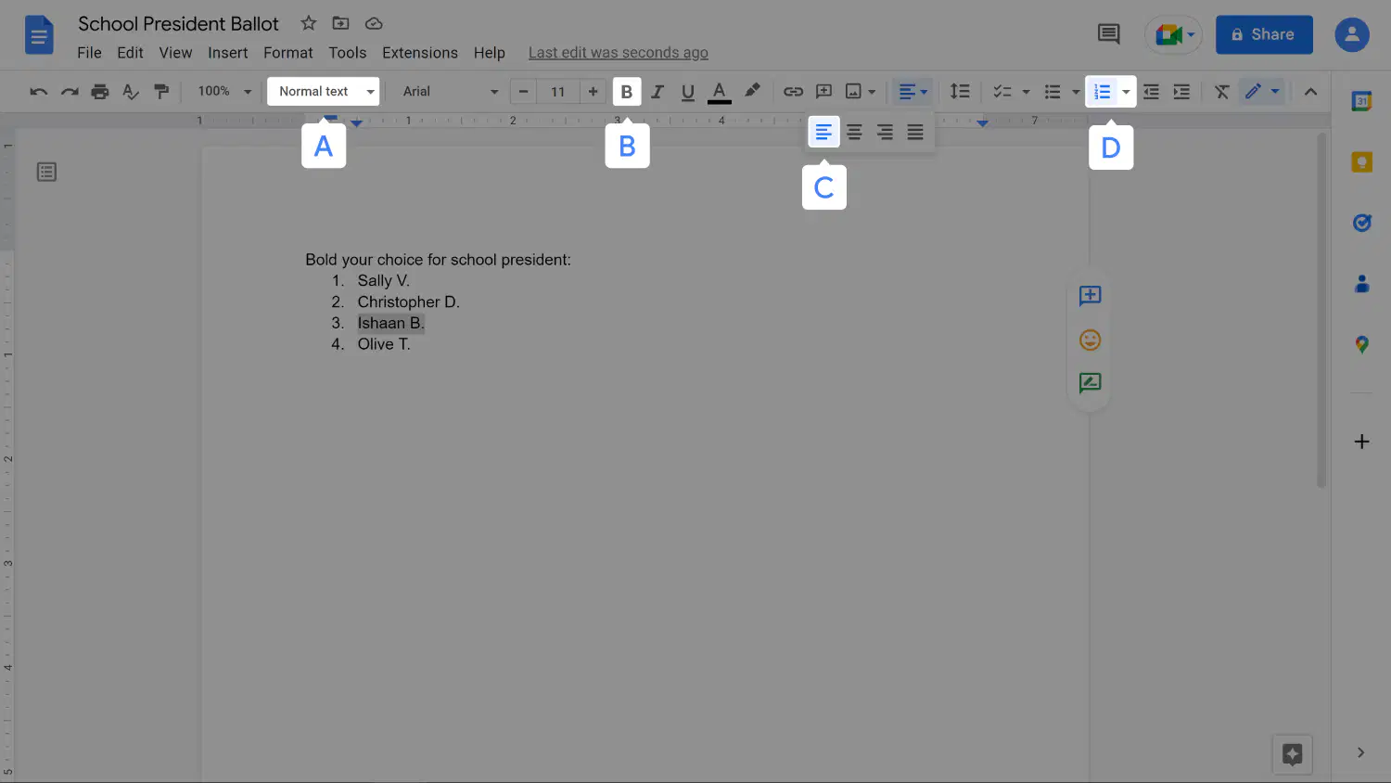Expand the numbered list options arrow
Image resolution: width=1391 pixels, height=783 pixels.
(x=1126, y=92)
